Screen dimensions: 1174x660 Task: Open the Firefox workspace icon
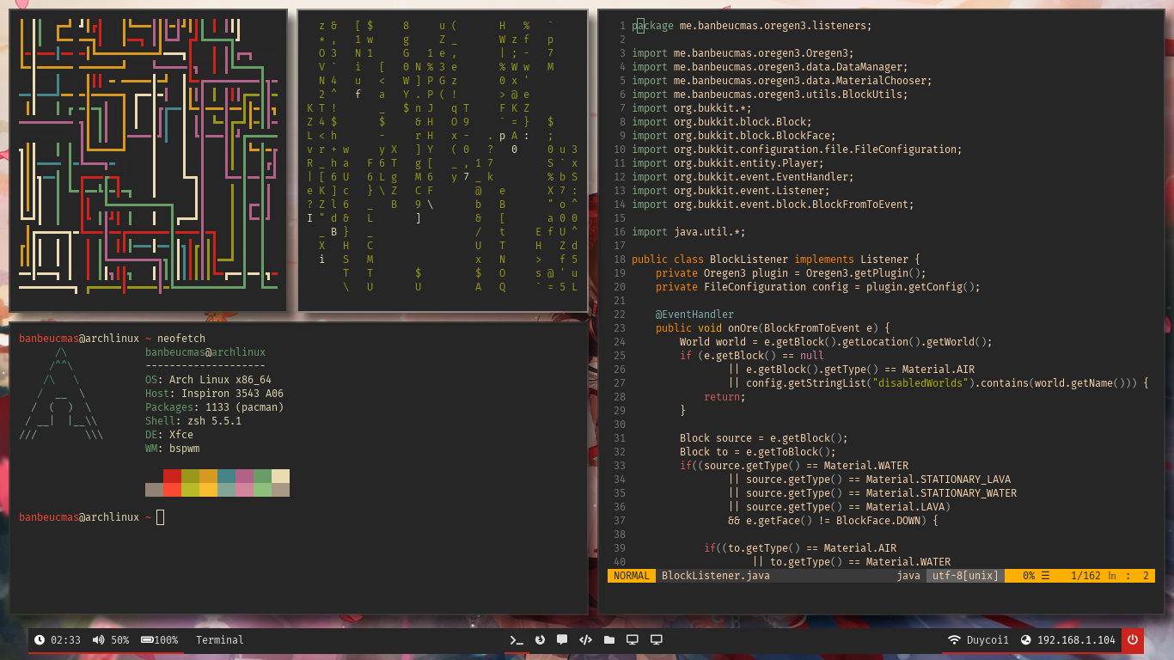[540, 640]
